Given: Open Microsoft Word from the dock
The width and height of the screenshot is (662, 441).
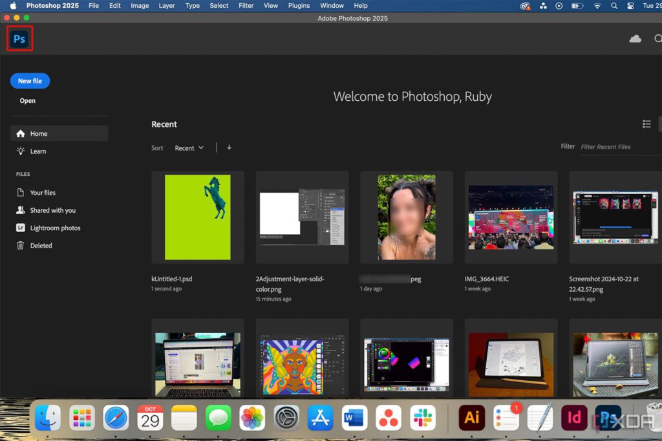Looking at the screenshot, I should (x=355, y=418).
